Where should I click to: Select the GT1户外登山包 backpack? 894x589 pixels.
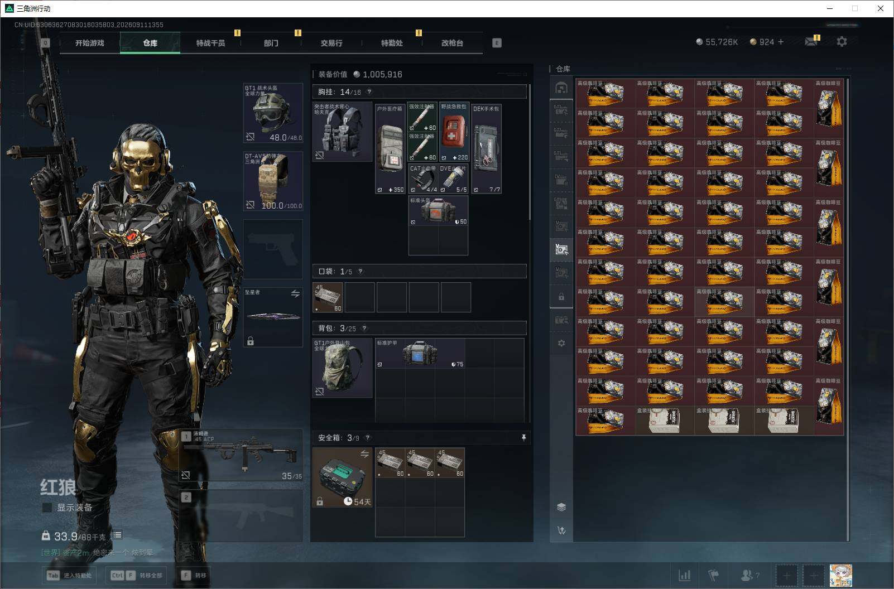point(342,368)
